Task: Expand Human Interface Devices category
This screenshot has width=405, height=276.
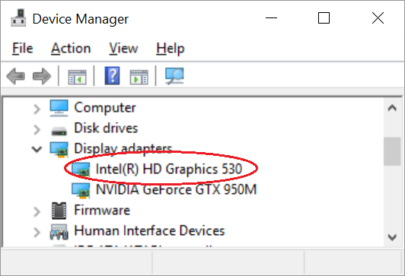Action: [37, 232]
